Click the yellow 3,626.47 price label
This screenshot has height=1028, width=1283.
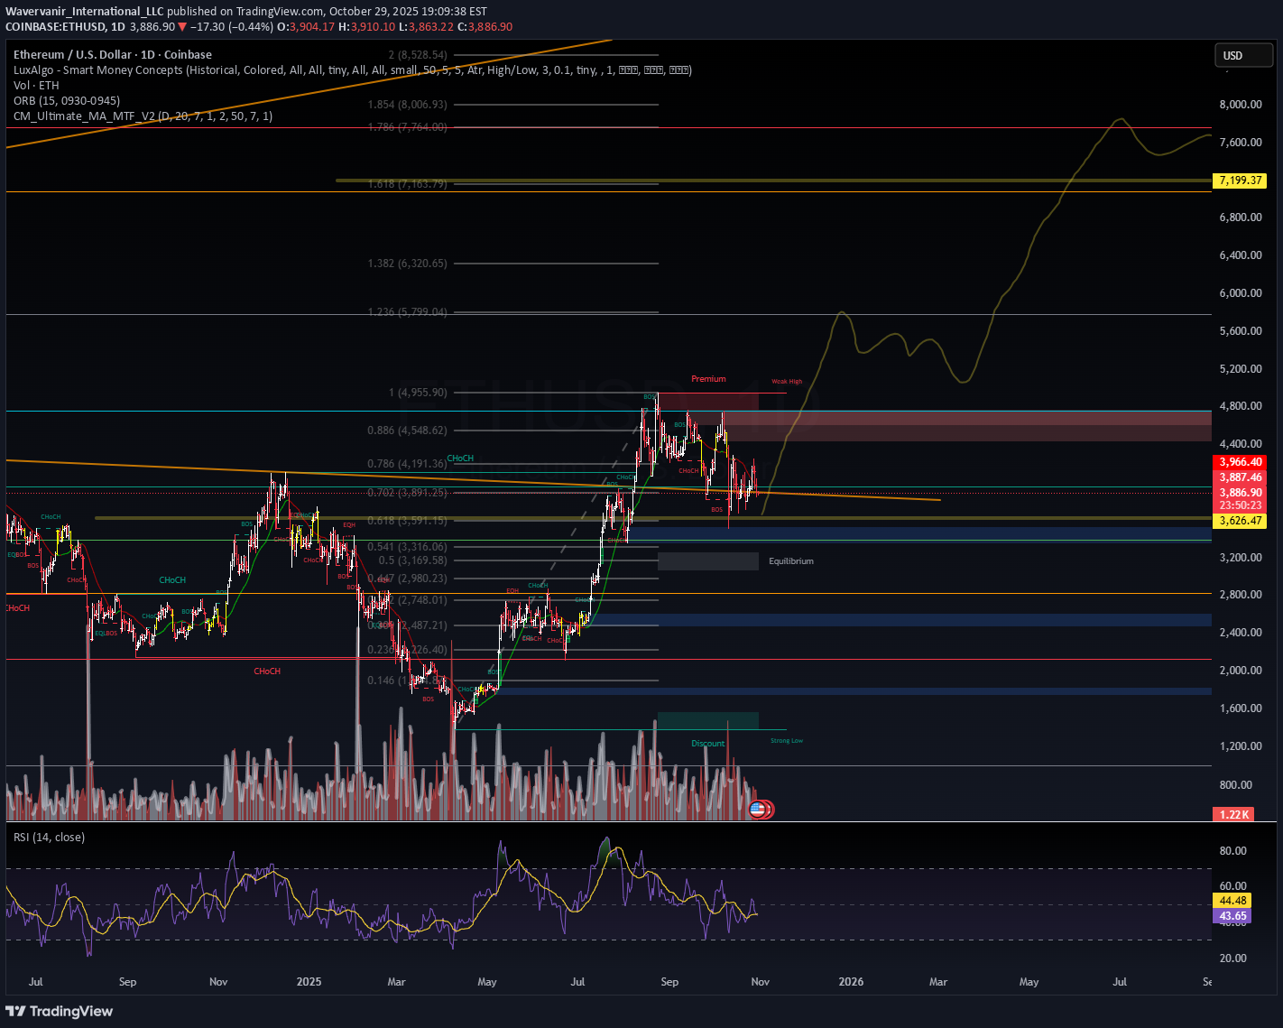tap(1240, 521)
